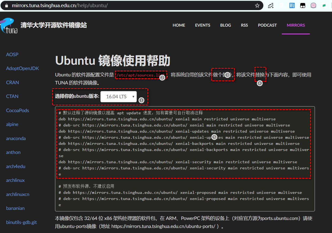Click the ubuntu-ports mirror URL text

coord(163,226)
